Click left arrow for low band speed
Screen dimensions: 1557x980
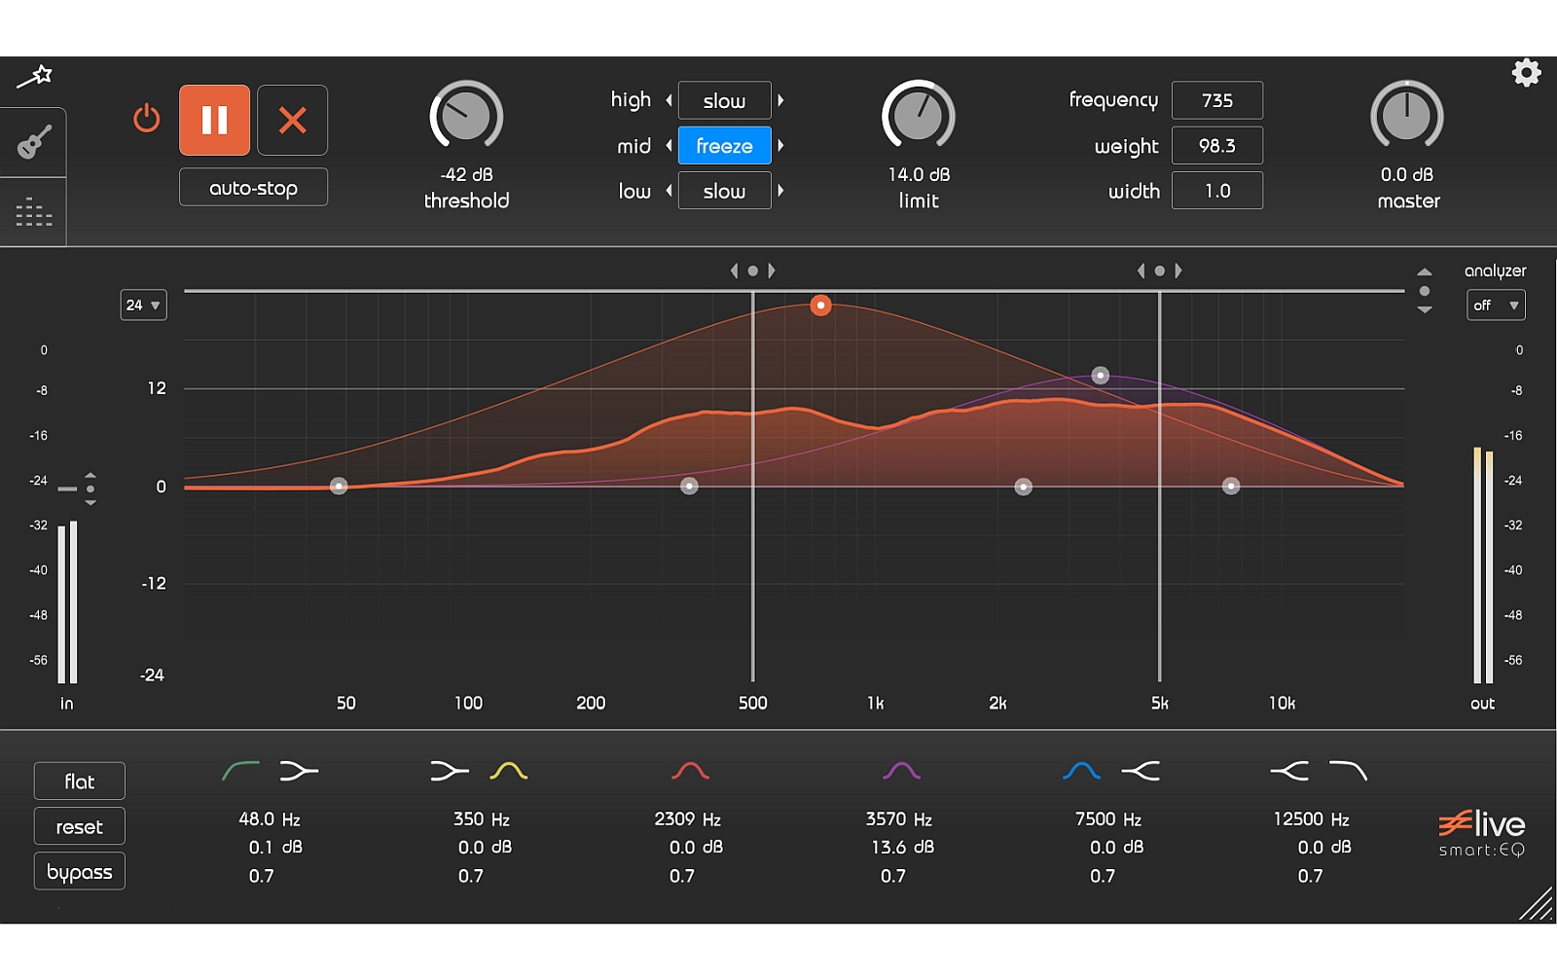pos(670,191)
